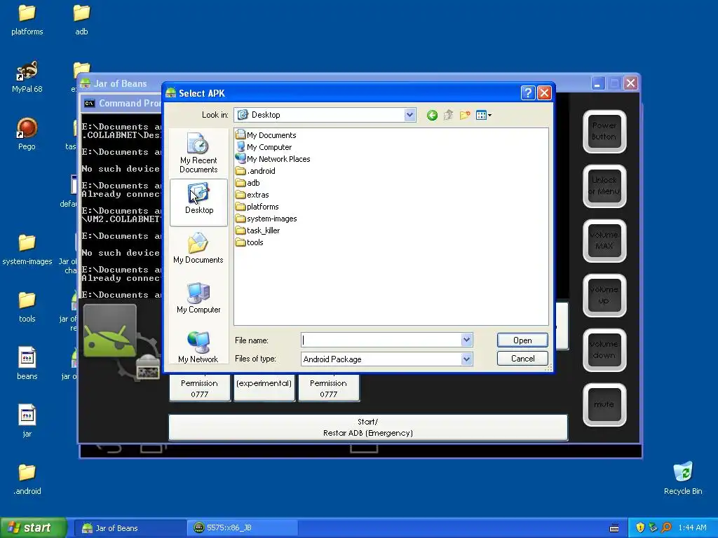Select the platforms folder in the list

(x=257, y=207)
